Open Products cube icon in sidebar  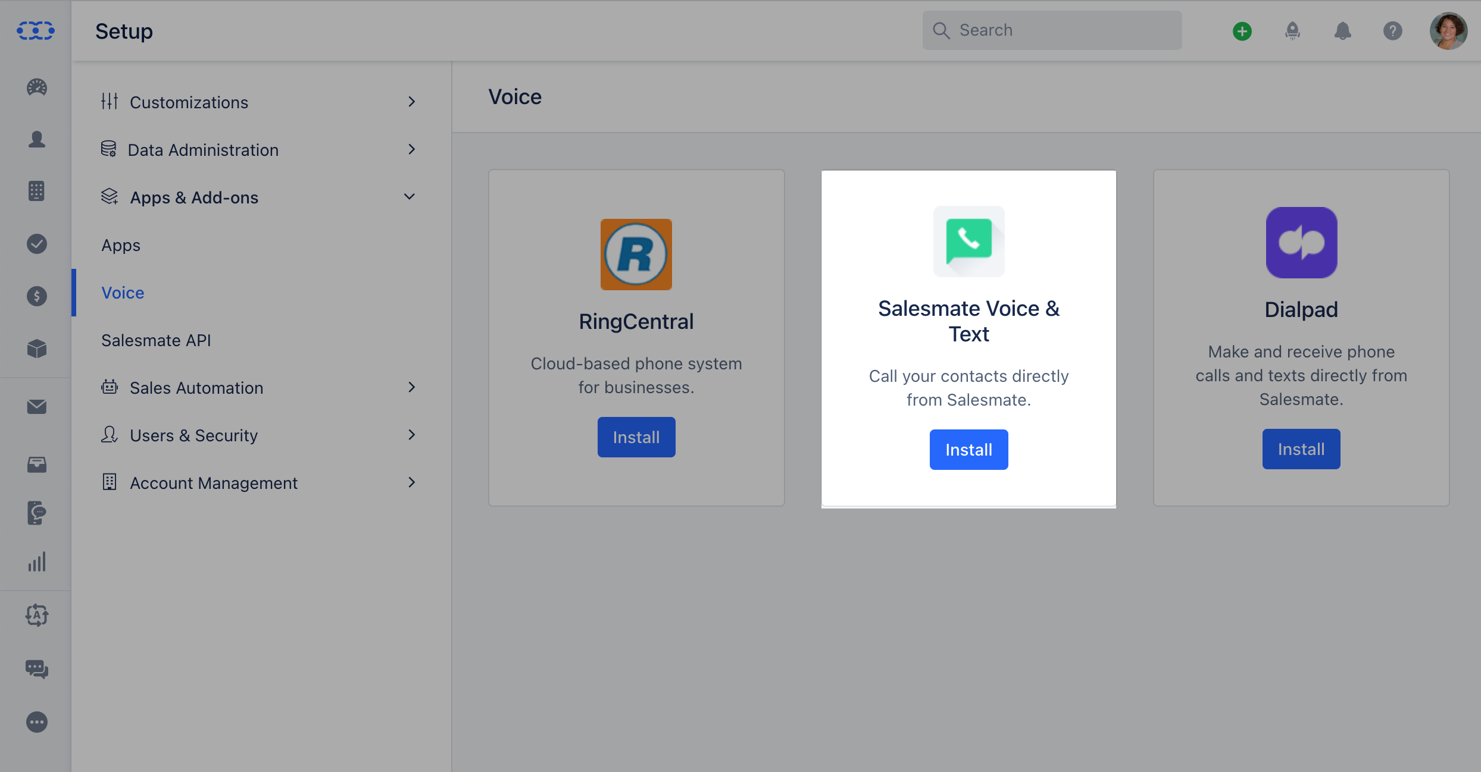pyautogui.click(x=37, y=349)
